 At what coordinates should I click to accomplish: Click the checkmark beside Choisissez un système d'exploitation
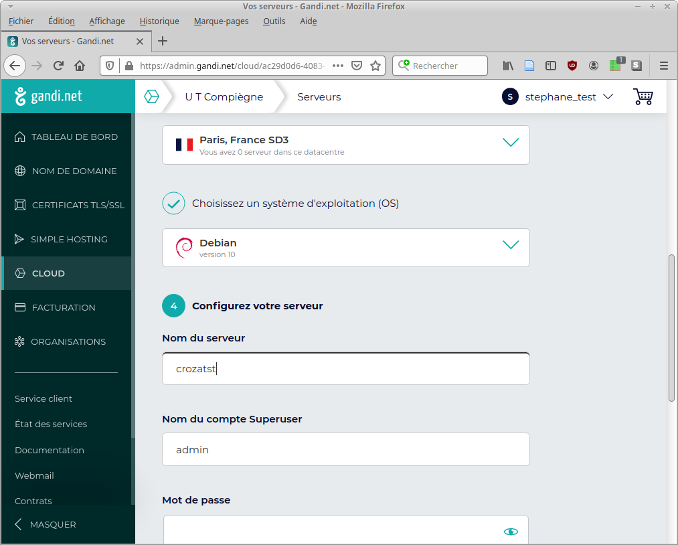[x=173, y=204]
